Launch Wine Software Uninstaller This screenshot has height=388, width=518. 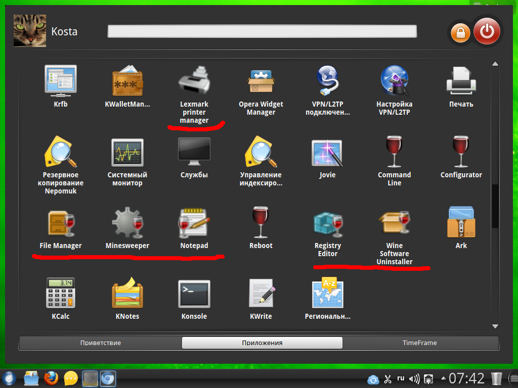pos(395,222)
